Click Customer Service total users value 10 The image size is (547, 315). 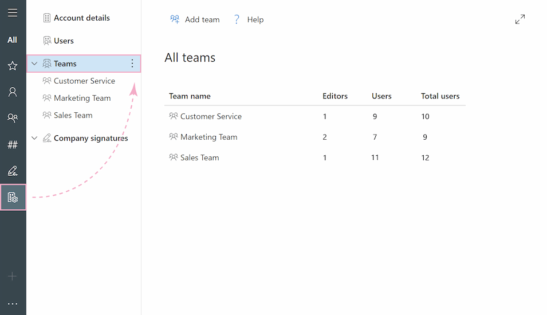coord(425,116)
